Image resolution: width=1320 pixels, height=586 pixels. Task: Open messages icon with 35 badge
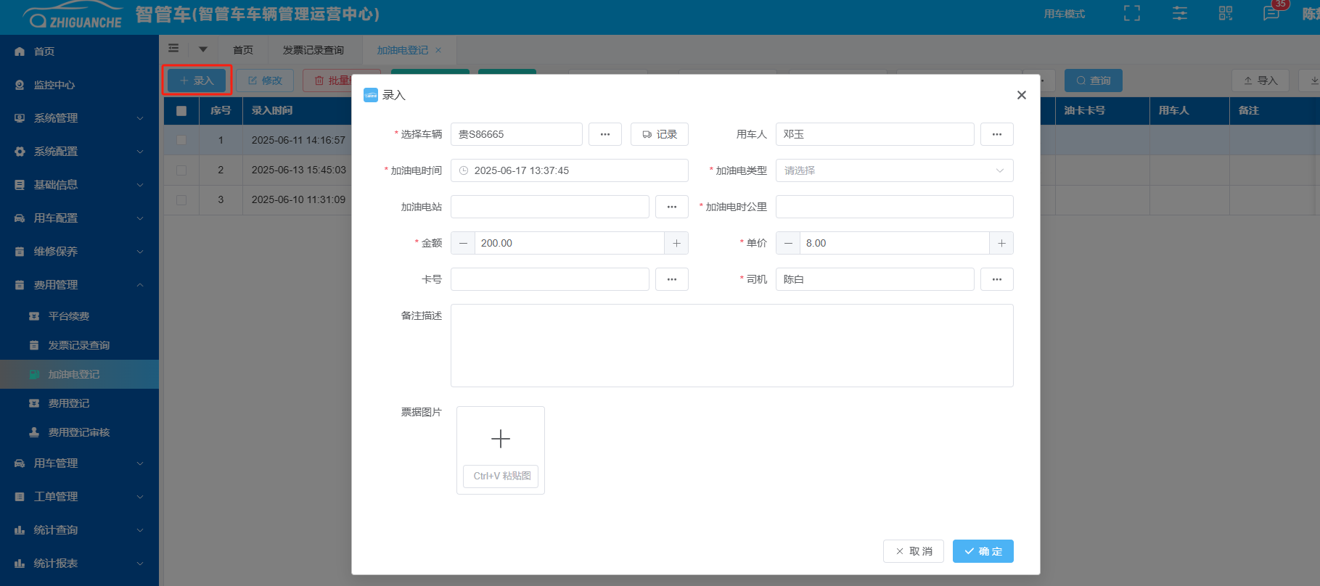tap(1271, 14)
